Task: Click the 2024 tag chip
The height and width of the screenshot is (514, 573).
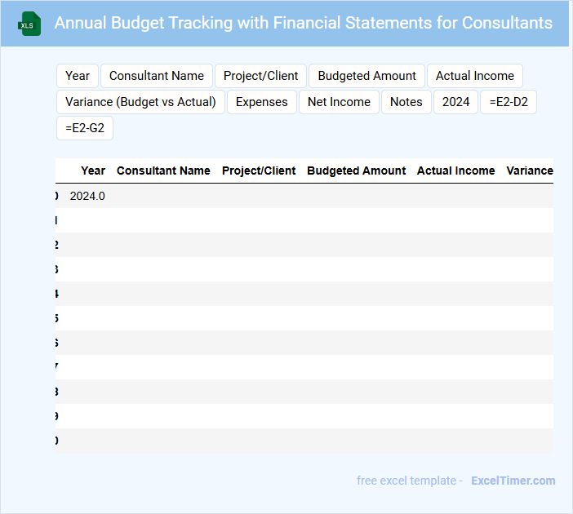Action: pos(456,102)
